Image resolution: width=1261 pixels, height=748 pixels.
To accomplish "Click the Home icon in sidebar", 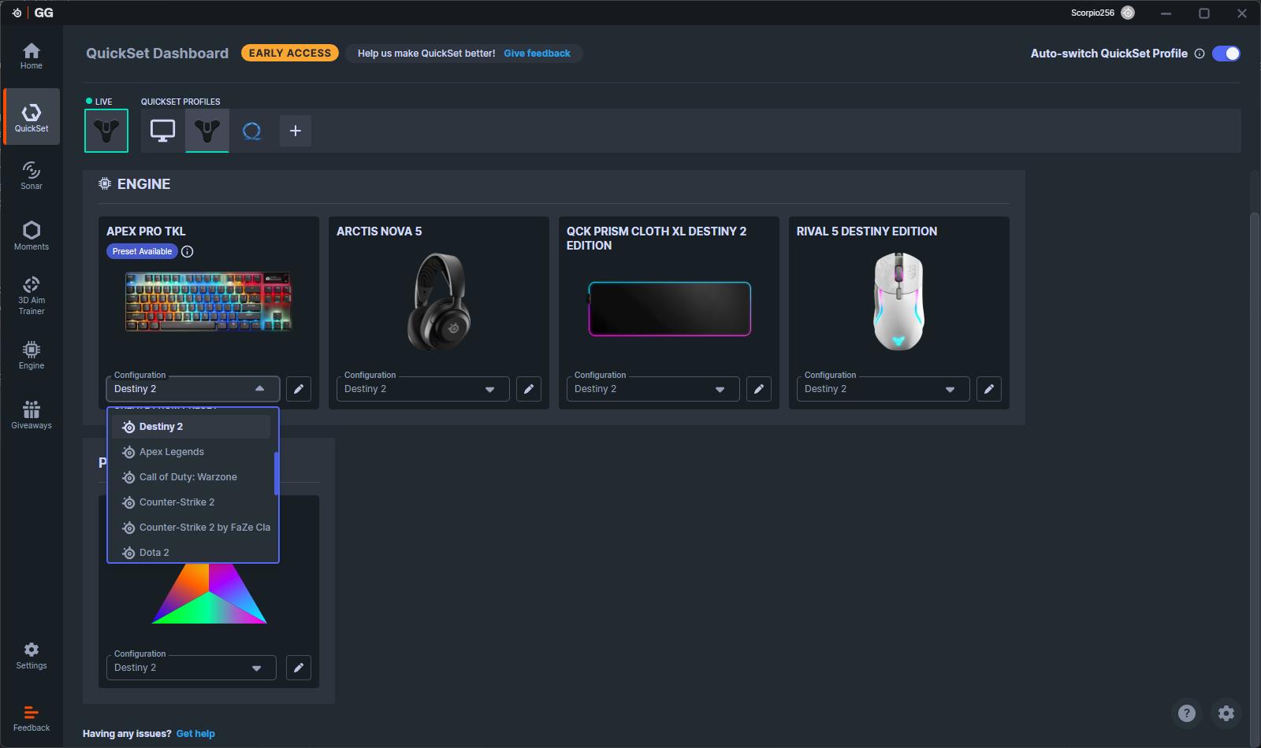I will [x=32, y=56].
